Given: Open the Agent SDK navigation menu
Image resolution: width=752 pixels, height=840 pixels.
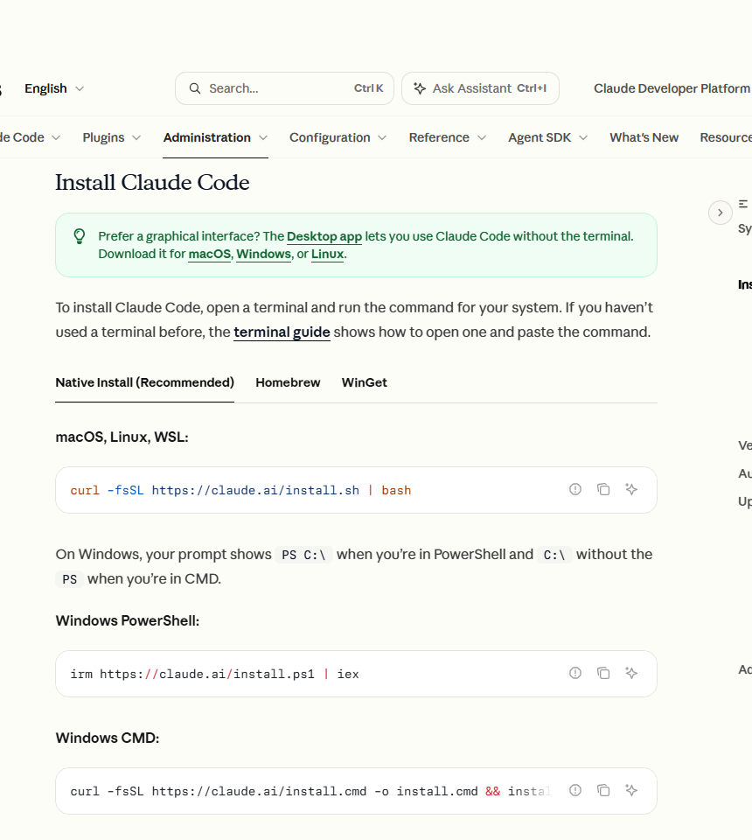Looking at the screenshot, I should click(547, 137).
